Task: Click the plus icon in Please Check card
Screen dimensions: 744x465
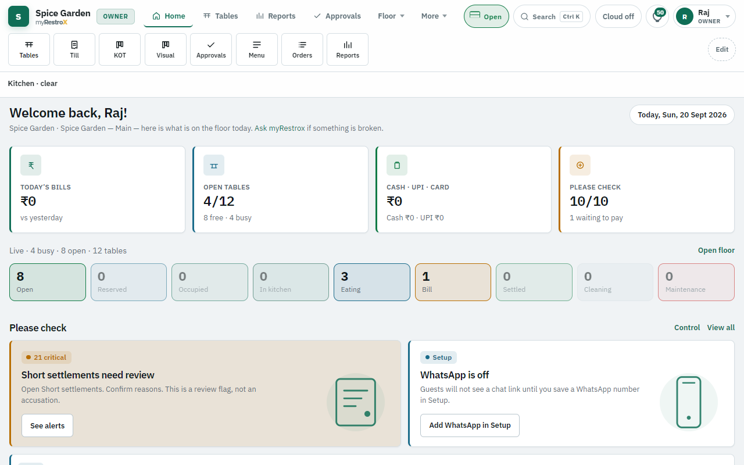Action: (x=580, y=165)
